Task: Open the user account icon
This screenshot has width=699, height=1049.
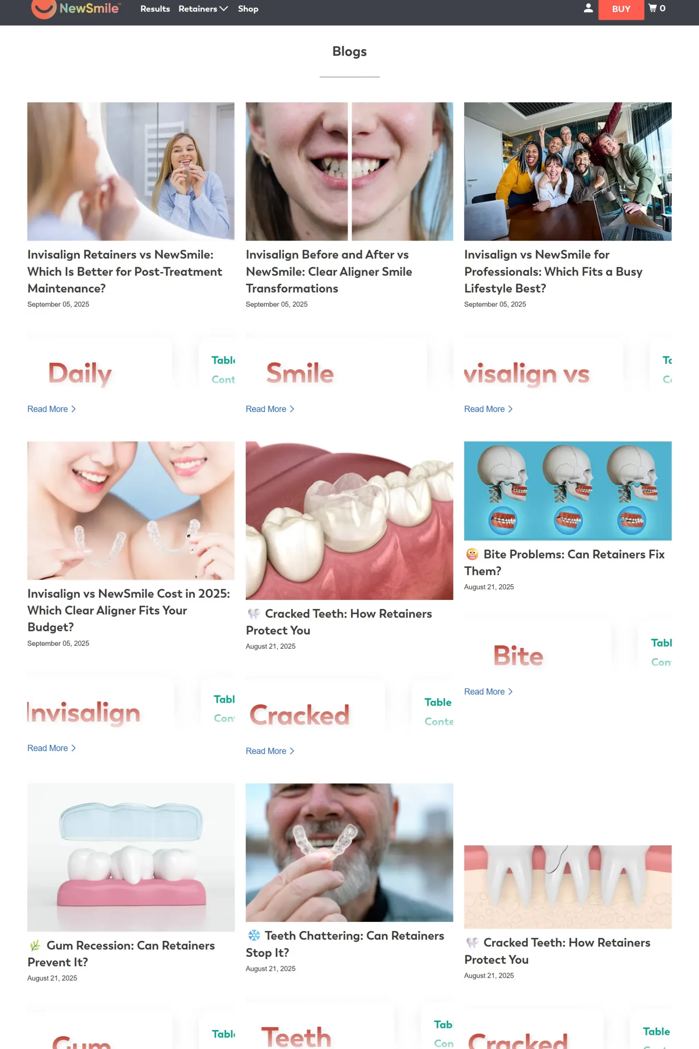Action: point(588,9)
